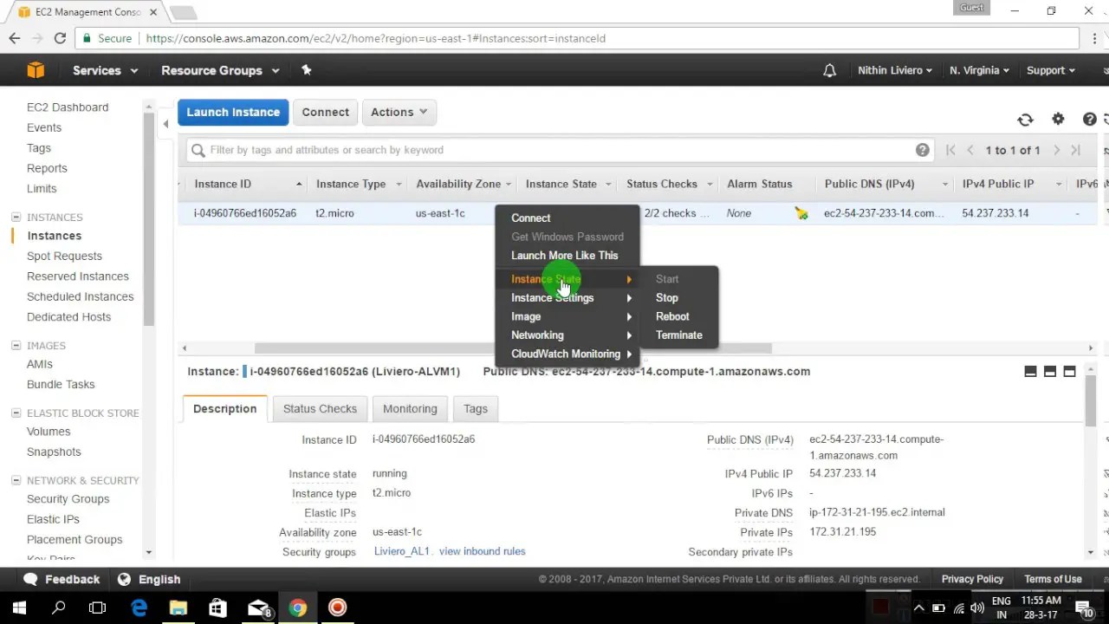Image resolution: width=1109 pixels, height=624 pixels.
Task: Open the N. Virginia region dropdown
Action: pos(978,70)
